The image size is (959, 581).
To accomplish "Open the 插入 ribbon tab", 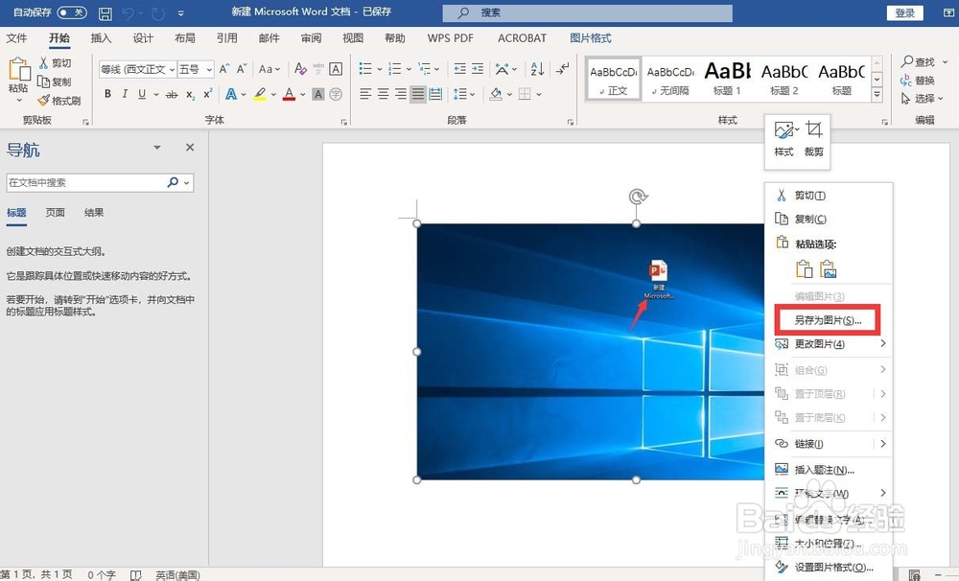I will click(x=101, y=38).
